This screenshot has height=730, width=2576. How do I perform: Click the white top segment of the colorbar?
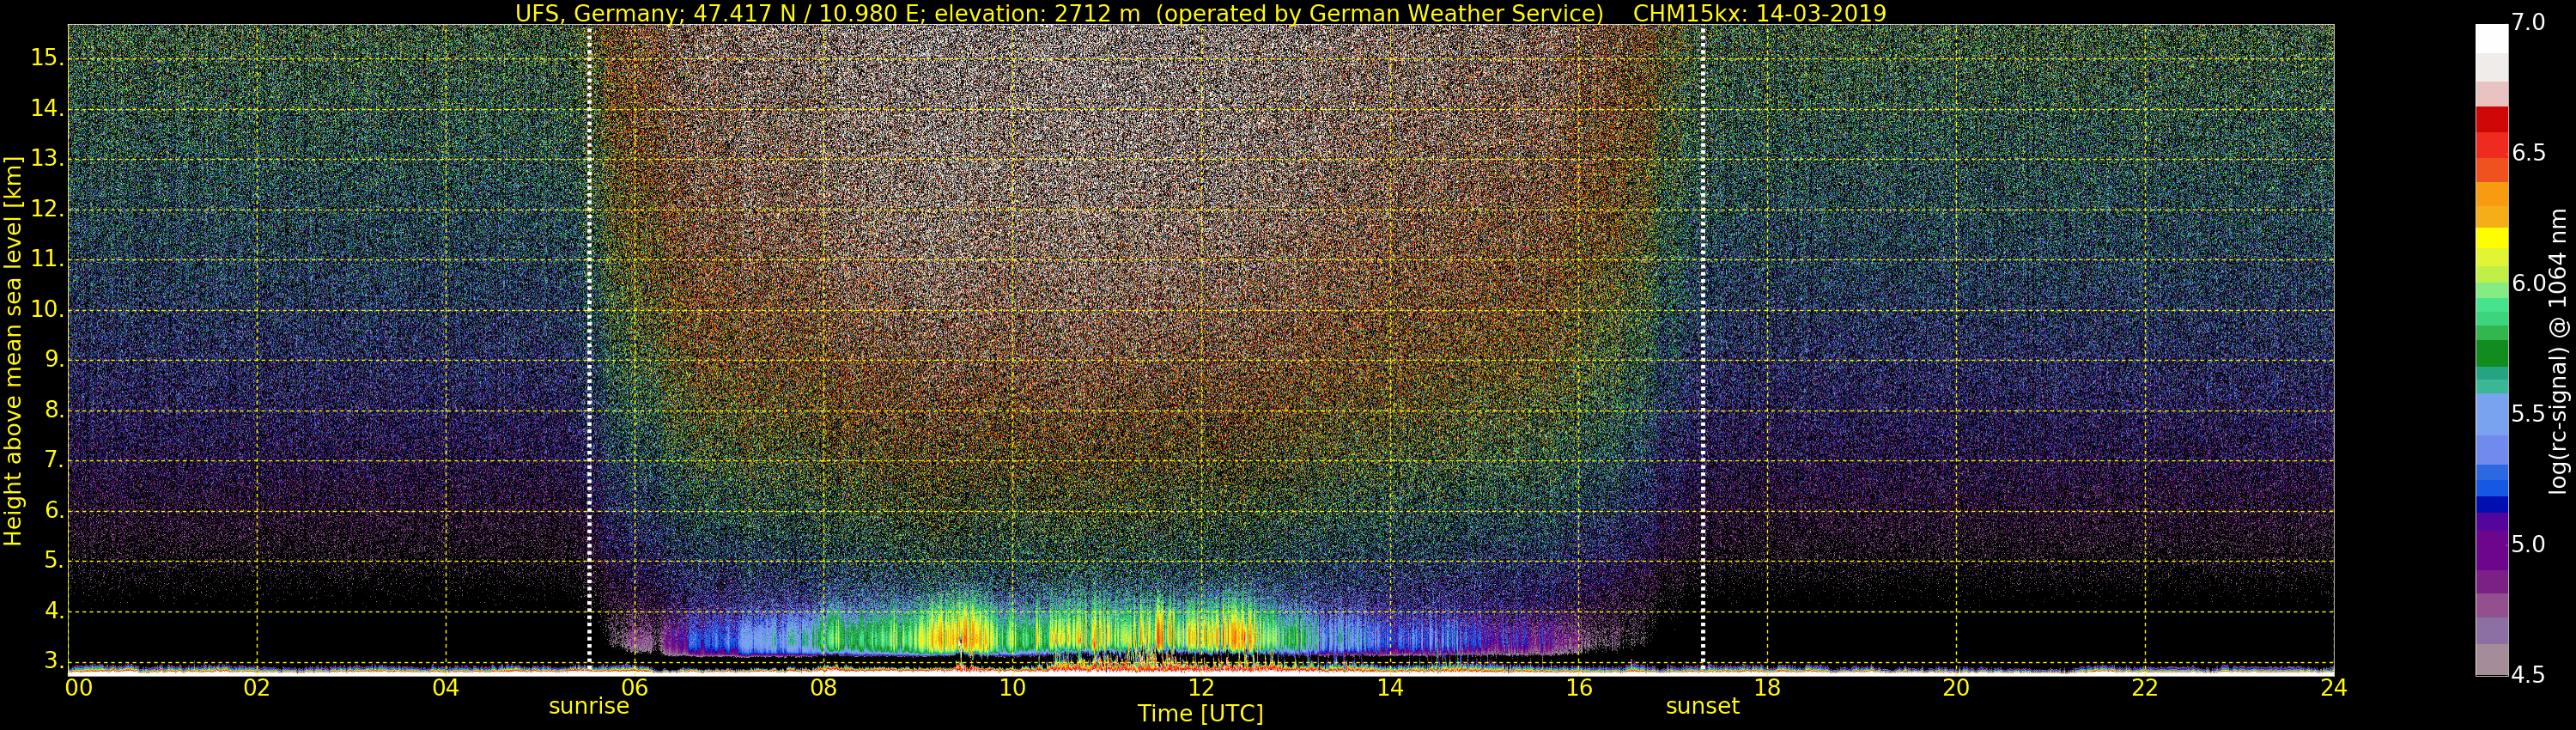click(x=2491, y=38)
